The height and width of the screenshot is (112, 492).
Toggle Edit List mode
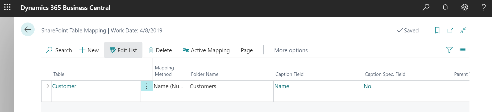[x=123, y=50]
